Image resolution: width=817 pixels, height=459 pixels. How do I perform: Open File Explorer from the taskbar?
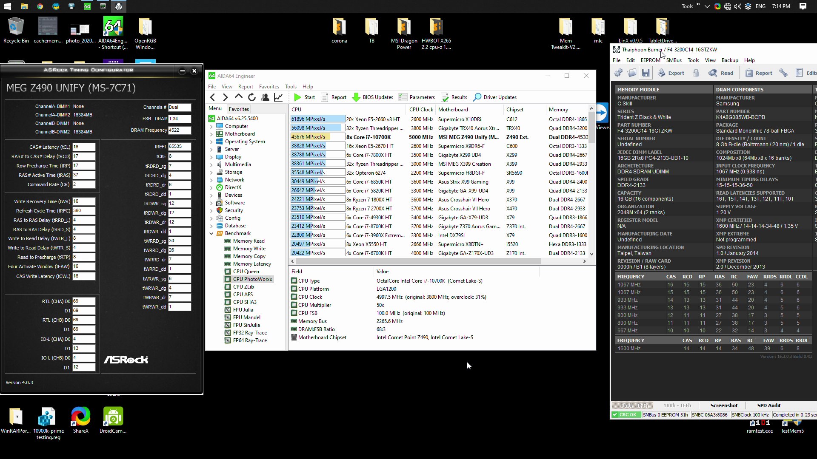[x=24, y=6]
